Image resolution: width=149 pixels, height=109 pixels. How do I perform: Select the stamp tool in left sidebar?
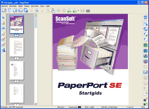(x=3, y=50)
